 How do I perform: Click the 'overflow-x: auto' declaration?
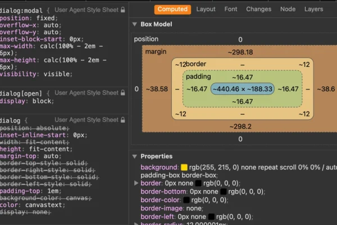pos(31,25)
